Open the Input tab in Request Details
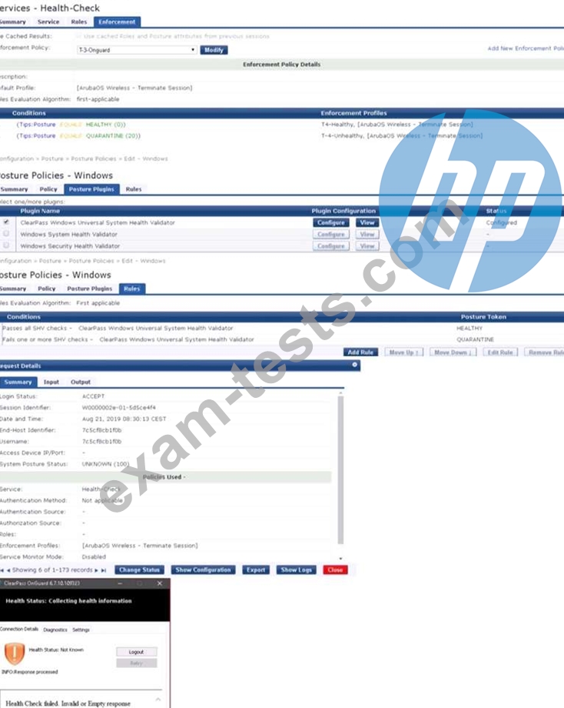Viewport: 564px width, 708px height. [51, 382]
